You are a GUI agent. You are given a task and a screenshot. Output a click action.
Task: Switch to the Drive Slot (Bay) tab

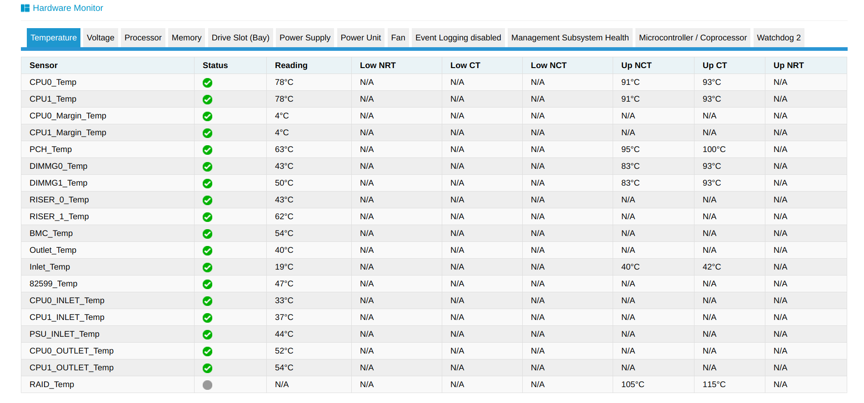pyautogui.click(x=240, y=38)
